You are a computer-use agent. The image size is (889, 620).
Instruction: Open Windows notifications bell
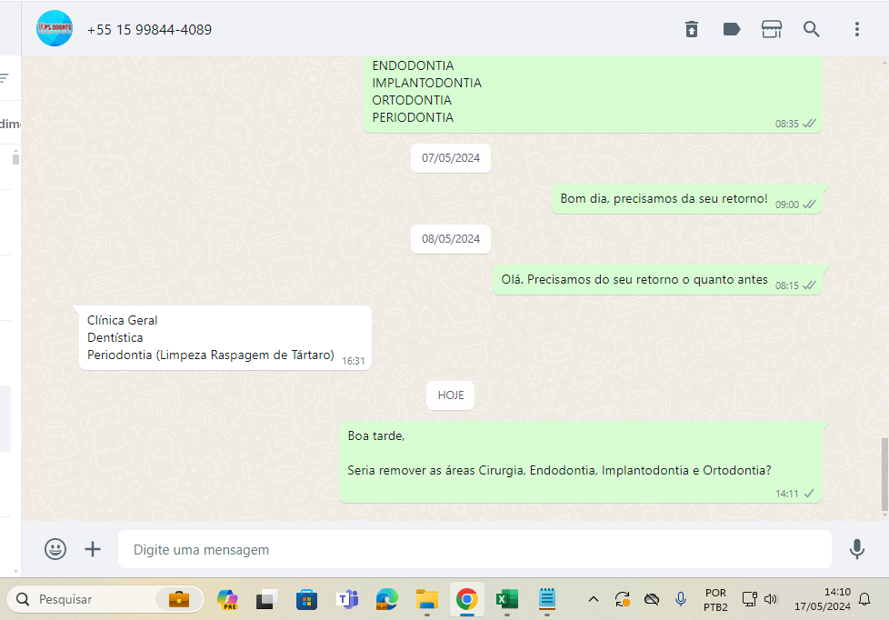[x=864, y=600]
